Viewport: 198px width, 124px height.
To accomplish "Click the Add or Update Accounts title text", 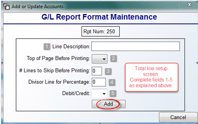I will [x=37, y=7].
